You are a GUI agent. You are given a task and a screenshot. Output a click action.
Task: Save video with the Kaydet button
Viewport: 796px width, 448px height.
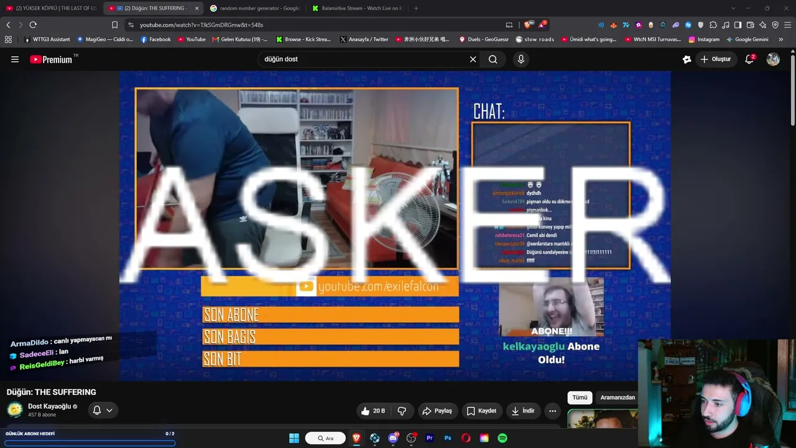click(481, 411)
